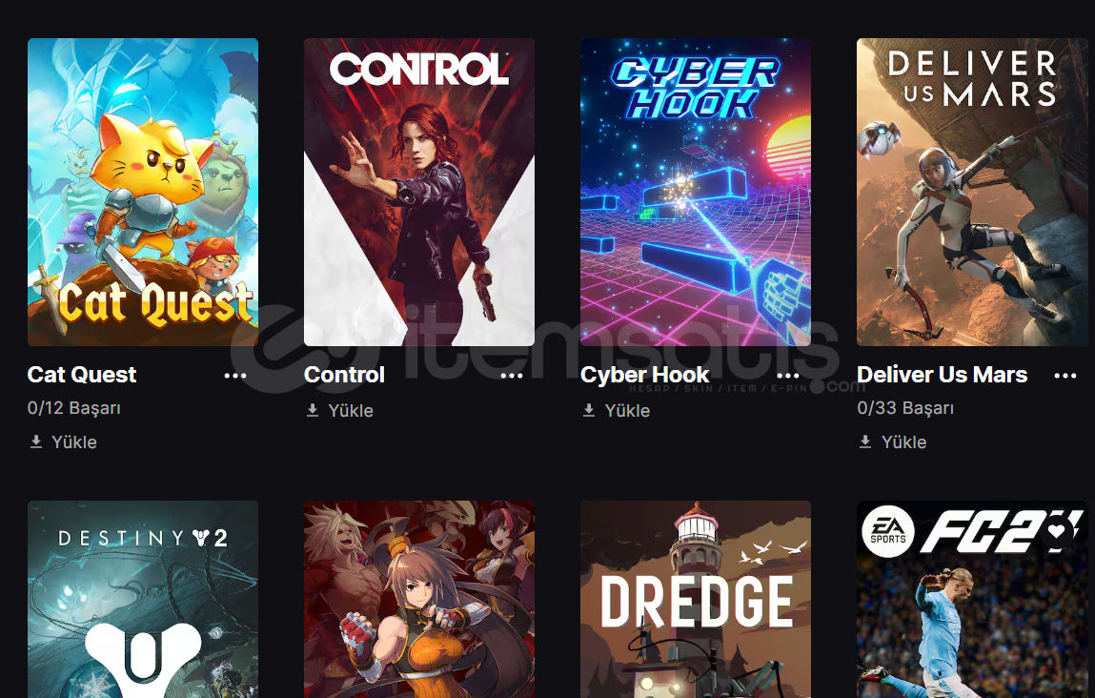Open the DREDGE game tile
This screenshot has height=698, width=1095.
(x=696, y=600)
